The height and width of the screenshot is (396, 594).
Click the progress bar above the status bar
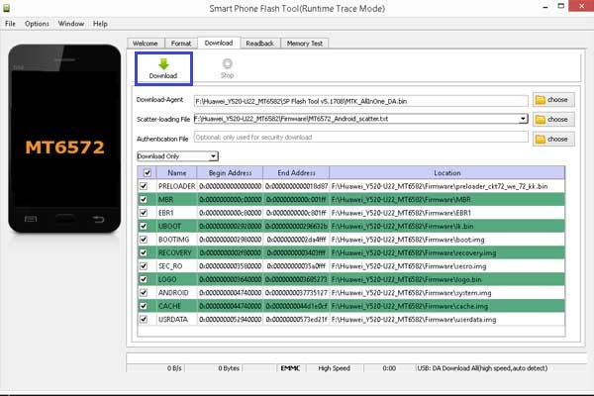tap(356, 357)
